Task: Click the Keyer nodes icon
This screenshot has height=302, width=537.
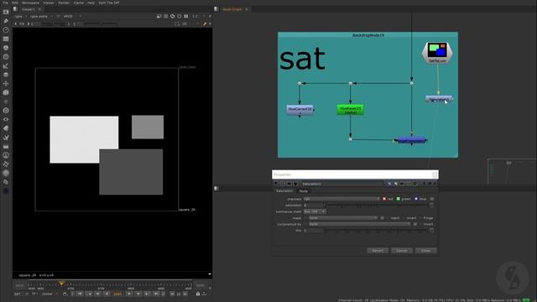Action: click(x=6, y=65)
